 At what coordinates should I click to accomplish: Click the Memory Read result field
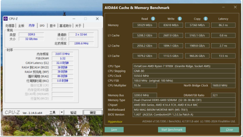[145, 25]
